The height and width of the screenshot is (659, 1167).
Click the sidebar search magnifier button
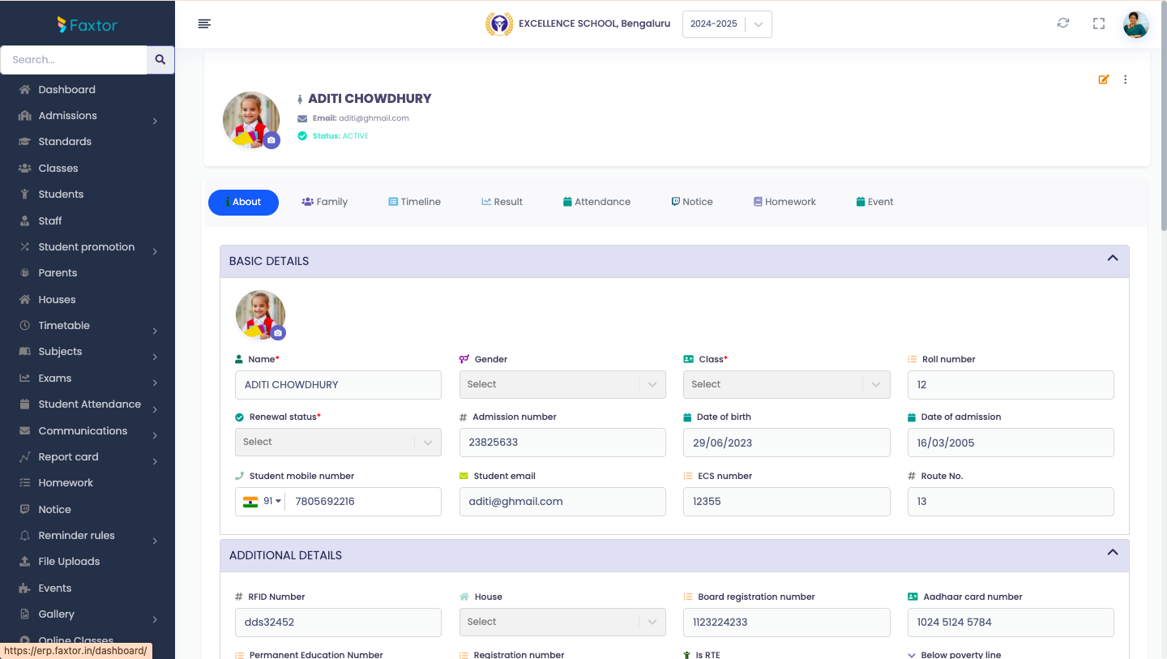click(x=160, y=59)
